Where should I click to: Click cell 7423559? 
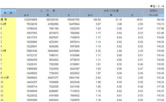[x=54, y=69]
